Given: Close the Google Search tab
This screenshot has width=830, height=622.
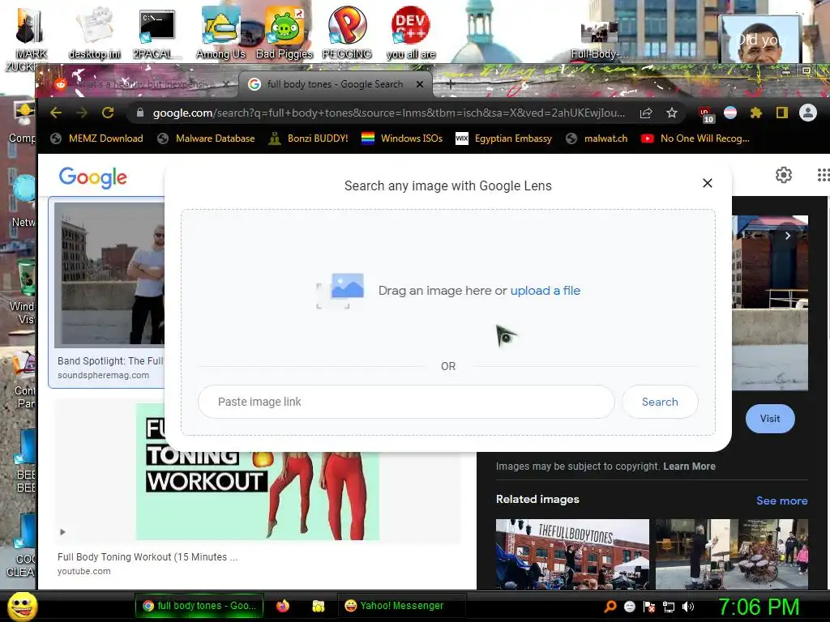Looking at the screenshot, I should (x=420, y=84).
